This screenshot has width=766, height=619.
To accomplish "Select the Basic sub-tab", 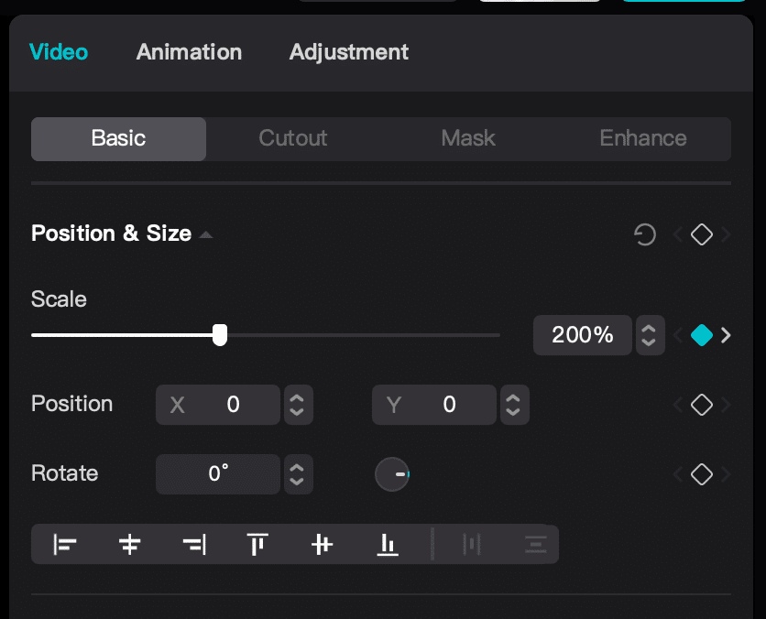I will [119, 138].
